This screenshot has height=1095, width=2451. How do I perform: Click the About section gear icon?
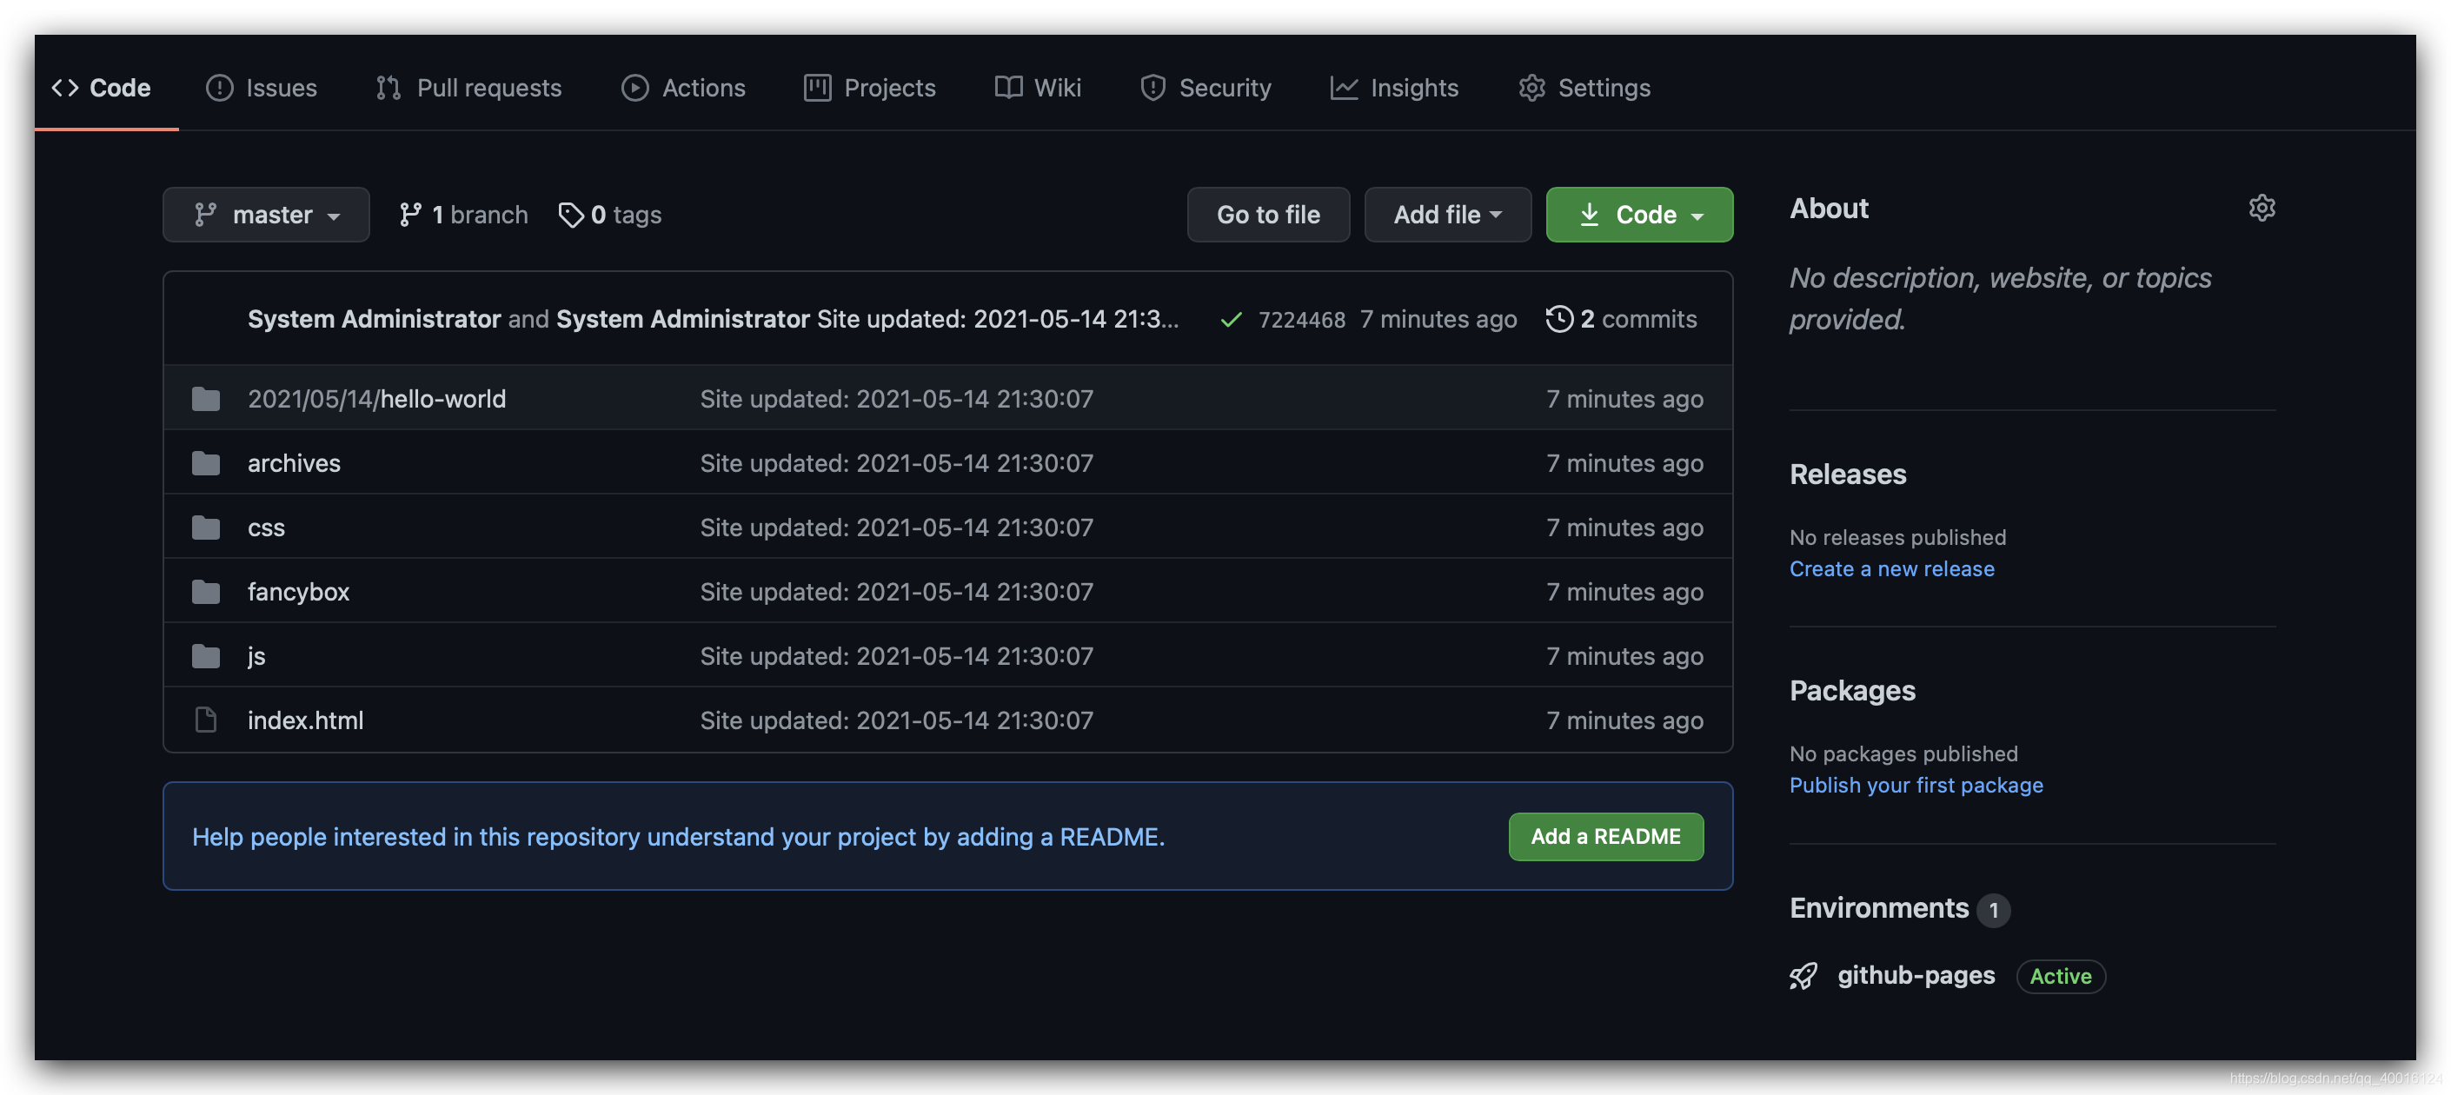[2261, 209]
